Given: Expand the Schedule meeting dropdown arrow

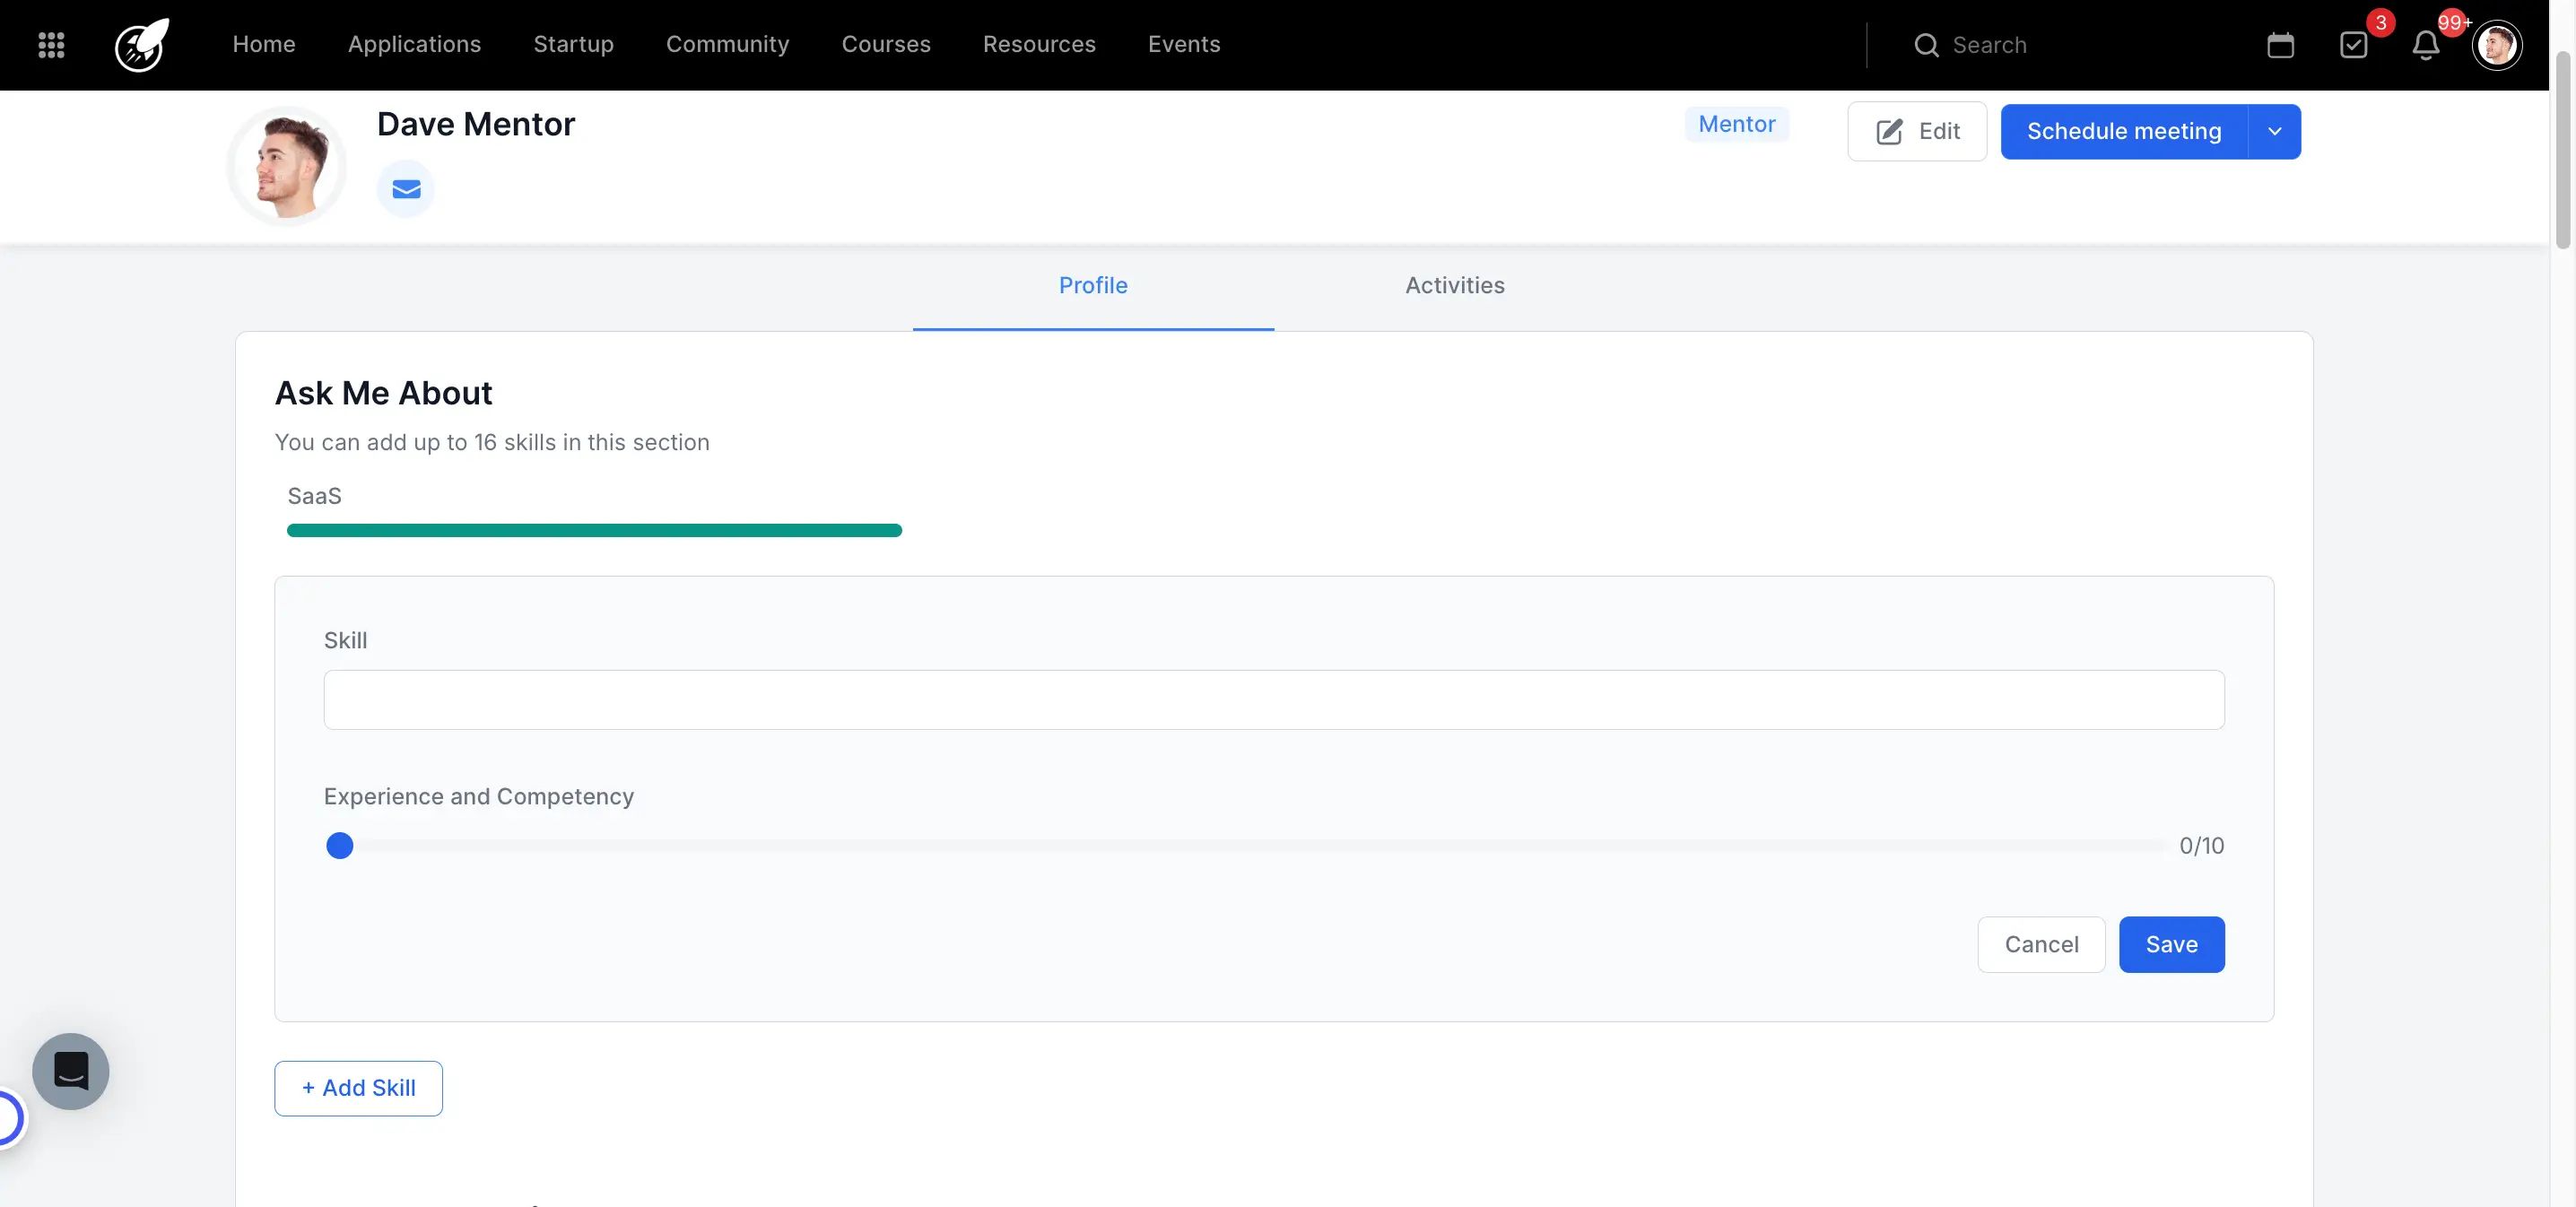Looking at the screenshot, I should (2274, 131).
